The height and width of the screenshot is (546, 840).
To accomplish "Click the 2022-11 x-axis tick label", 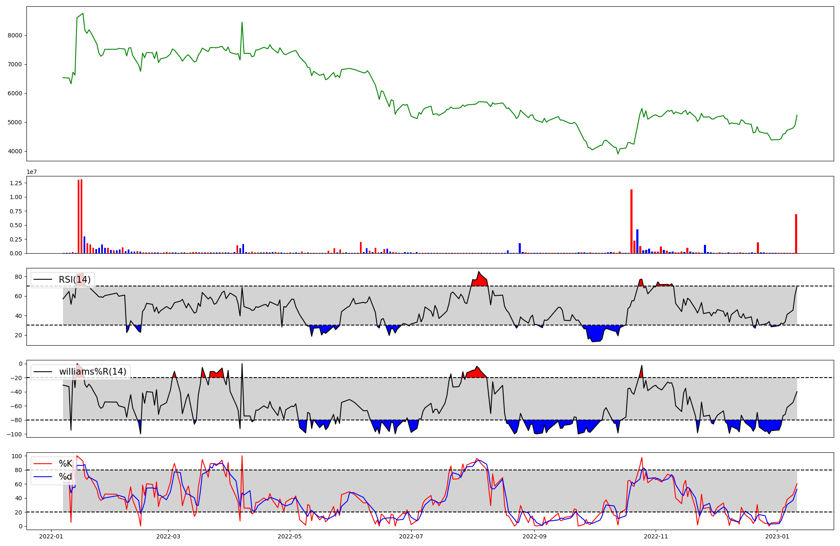I will 656,536.
